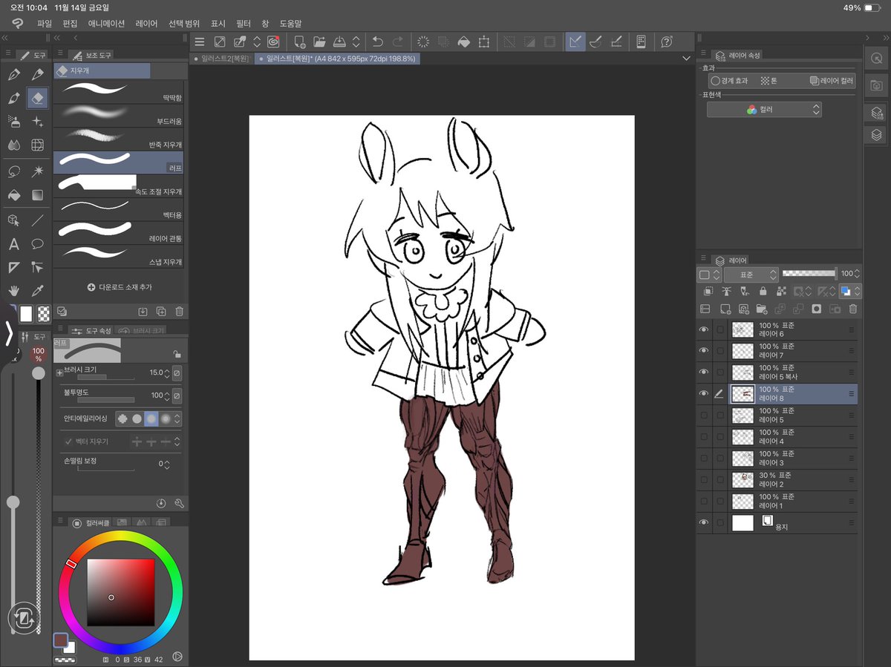This screenshot has height=667, width=891.
Task: Select main brown color swatch
Action: click(61, 641)
